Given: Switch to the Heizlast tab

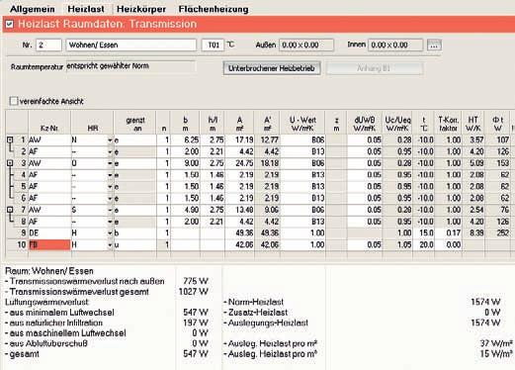Looking at the screenshot, I should pos(86,9).
